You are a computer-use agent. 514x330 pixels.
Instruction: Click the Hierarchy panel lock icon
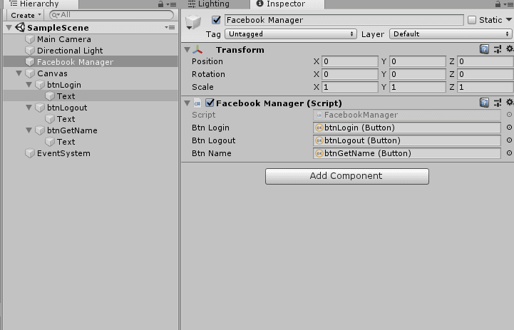[x=160, y=4]
